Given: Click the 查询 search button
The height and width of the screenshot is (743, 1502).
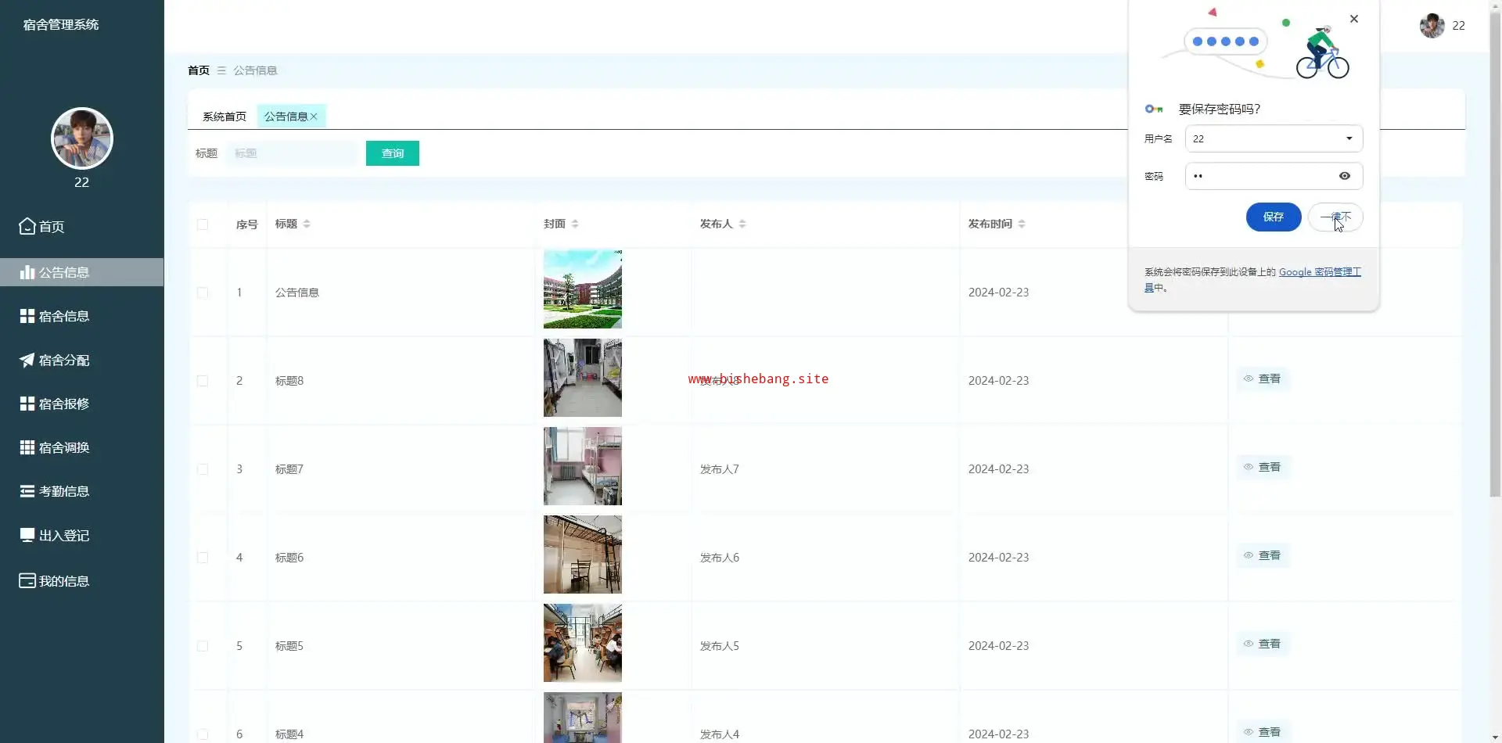Looking at the screenshot, I should (x=392, y=153).
